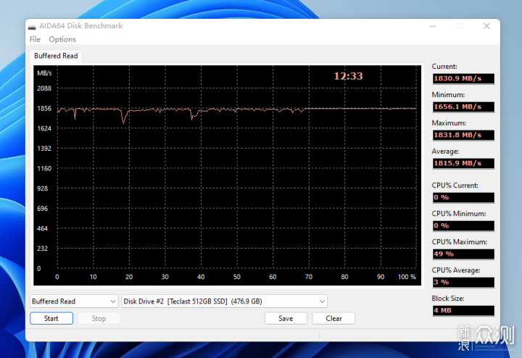The width and height of the screenshot is (522, 358).
Task: Close the AIDA64 Disk Benchmark window
Action: [x=486, y=26]
